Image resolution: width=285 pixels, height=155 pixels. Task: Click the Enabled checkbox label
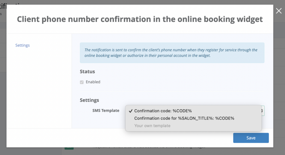tap(93, 82)
